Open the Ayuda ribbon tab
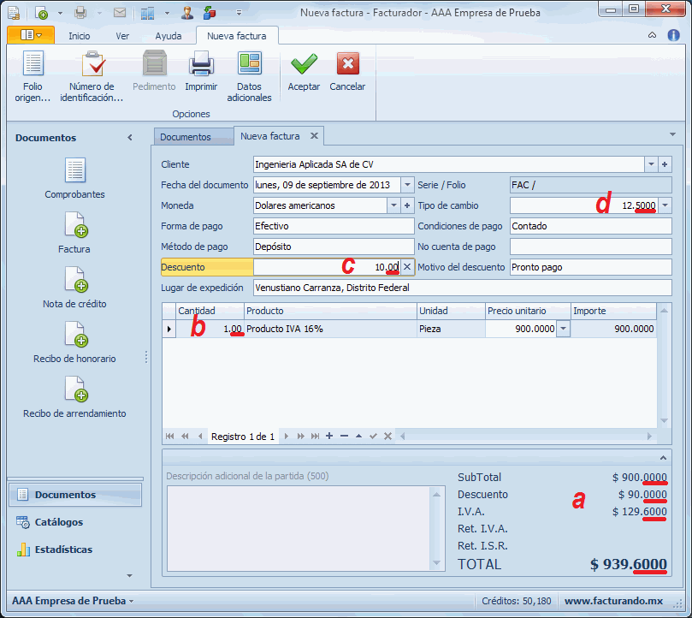 point(169,36)
